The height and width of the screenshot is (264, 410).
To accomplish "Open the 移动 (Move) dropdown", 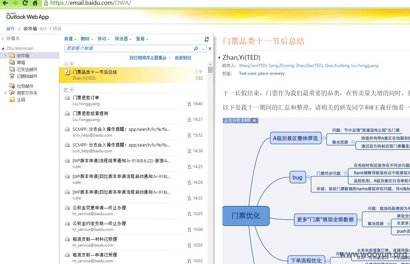I will (x=104, y=39).
